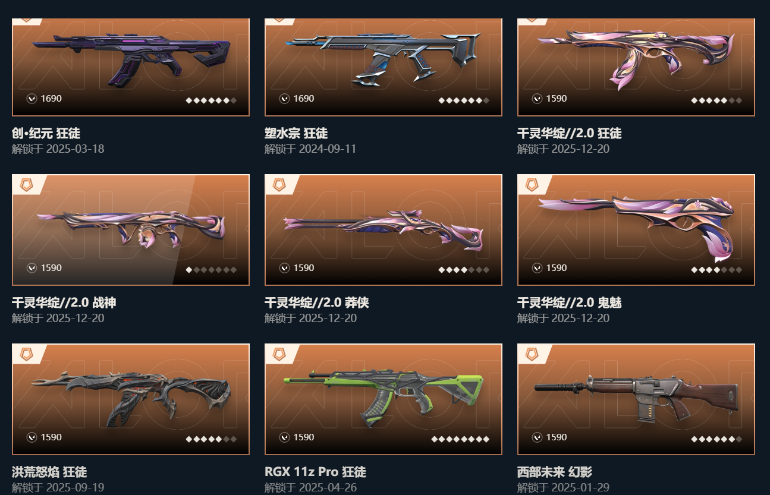Click the tier badge icon on 莽侠 card
Image resolution: width=770 pixels, height=495 pixels.
279,185
